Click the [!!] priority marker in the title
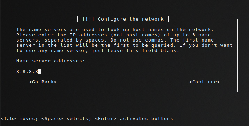The width and height of the screenshot is (249, 126). pyautogui.click(x=89, y=19)
